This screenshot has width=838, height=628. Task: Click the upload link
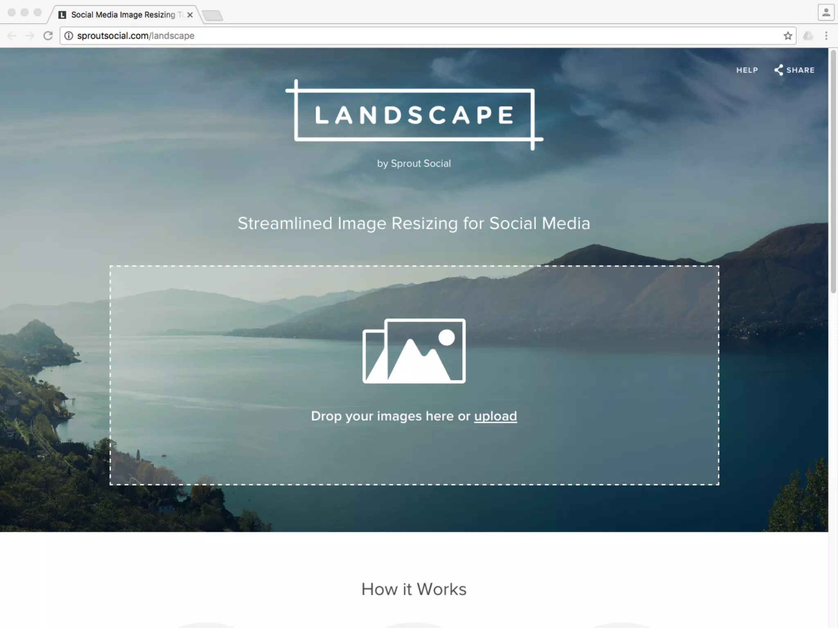click(495, 416)
